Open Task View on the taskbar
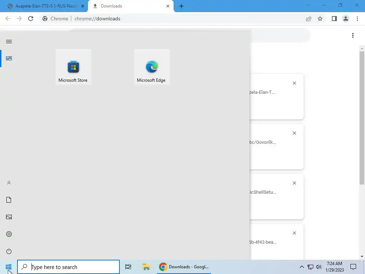The image size is (365, 274). pos(128,267)
